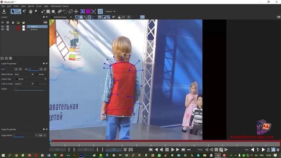Click the Alpha channel A view icon
Image resolution: width=281 pixels, height=158 pixels.
tap(81, 17)
